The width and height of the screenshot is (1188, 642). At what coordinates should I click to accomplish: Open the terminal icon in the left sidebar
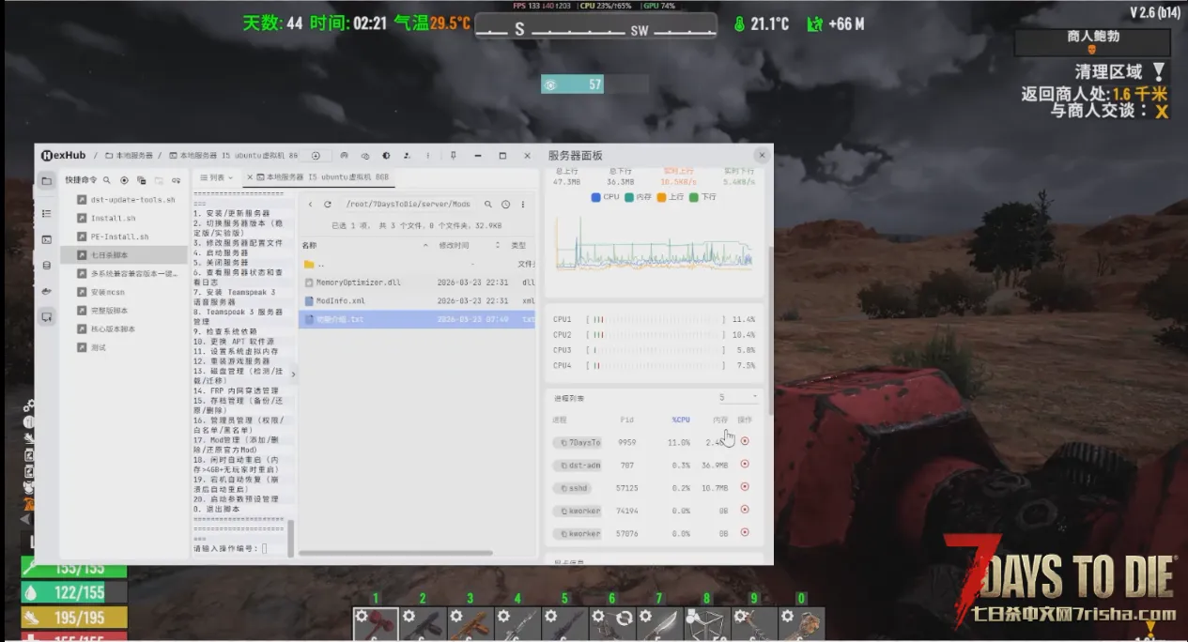[x=46, y=239]
